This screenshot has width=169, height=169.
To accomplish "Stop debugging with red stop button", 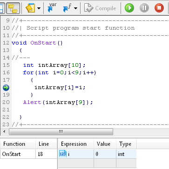I will [x=159, y=8].
